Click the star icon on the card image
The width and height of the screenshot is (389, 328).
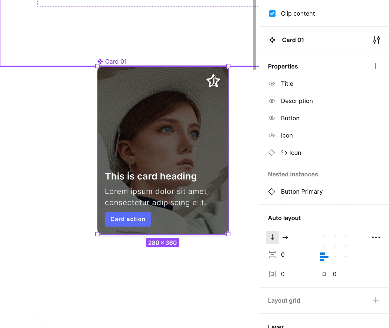213,81
